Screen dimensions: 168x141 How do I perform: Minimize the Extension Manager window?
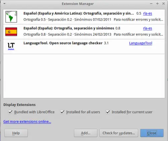coord(151,4)
